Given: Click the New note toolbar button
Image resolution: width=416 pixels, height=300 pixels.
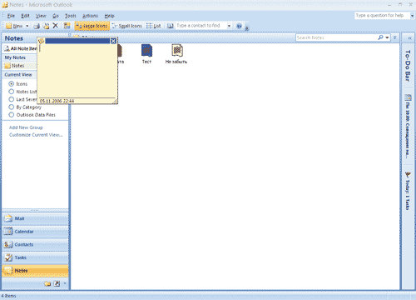Looking at the screenshot, I should pyautogui.click(x=14, y=26).
